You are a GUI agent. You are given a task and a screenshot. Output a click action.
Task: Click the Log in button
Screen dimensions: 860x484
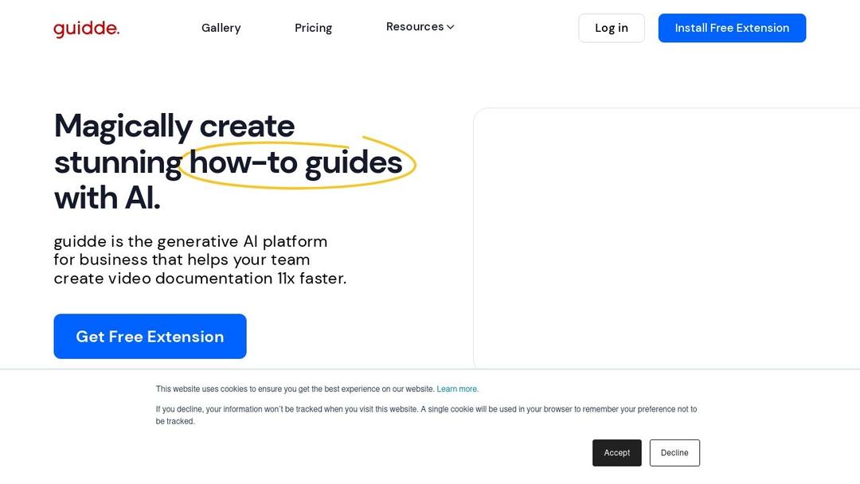[x=612, y=28]
